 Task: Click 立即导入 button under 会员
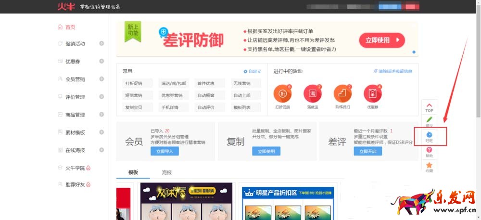[x=165, y=151]
